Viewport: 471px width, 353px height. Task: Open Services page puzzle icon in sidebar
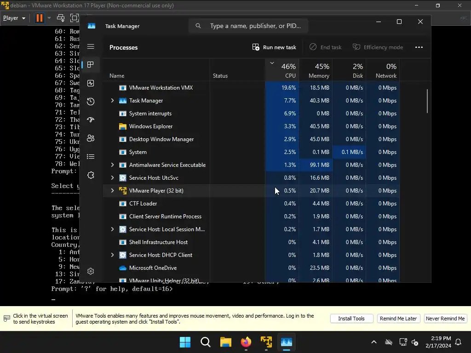point(91,175)
